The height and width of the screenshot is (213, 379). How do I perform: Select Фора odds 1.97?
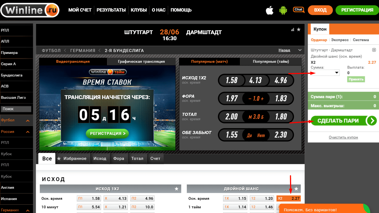(231, 99)
